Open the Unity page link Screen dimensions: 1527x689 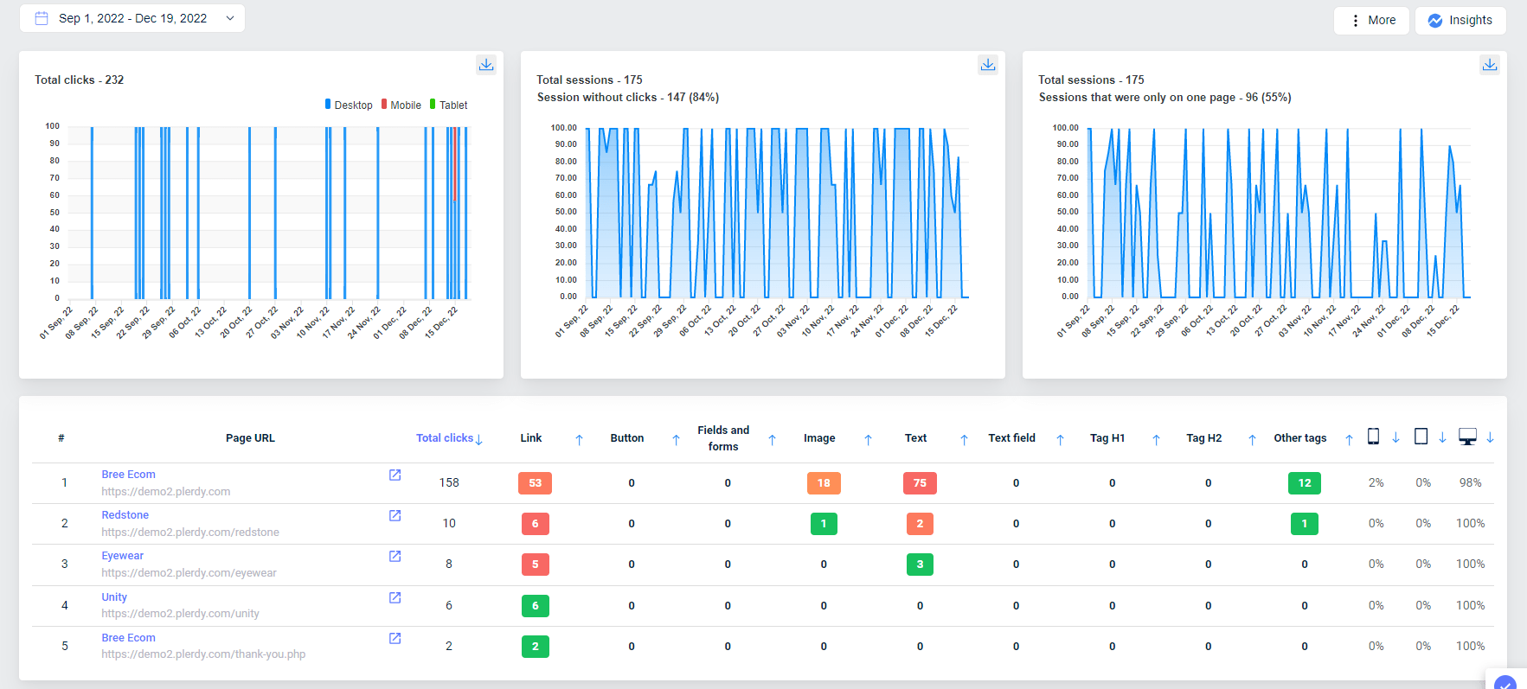point(114,597)
